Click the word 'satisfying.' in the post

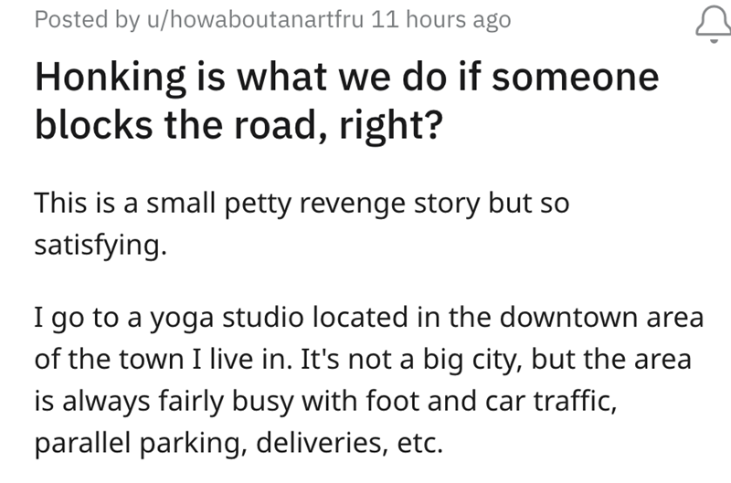(101, 245)
